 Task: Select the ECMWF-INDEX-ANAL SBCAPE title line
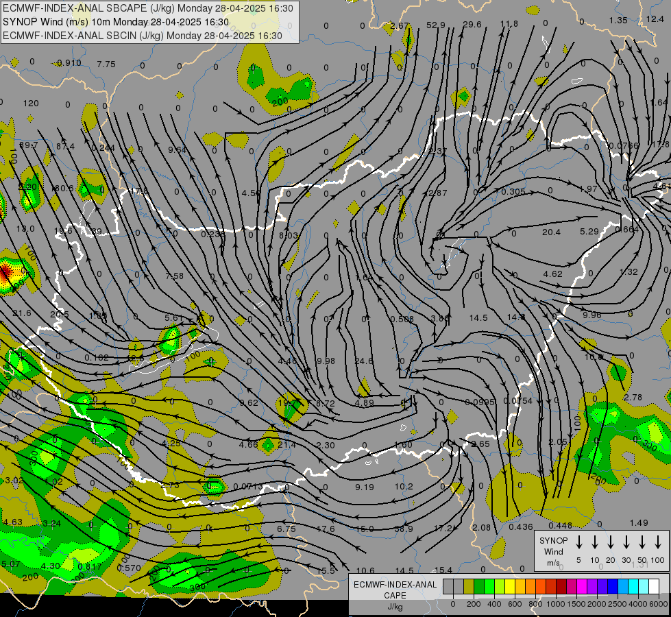pos(148,8)
